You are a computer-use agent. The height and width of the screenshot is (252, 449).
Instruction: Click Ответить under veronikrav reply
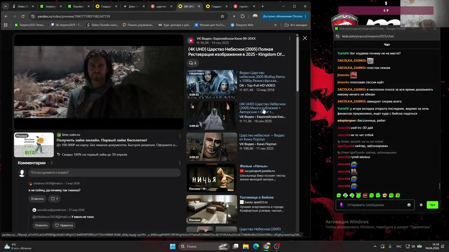(41, 225)
